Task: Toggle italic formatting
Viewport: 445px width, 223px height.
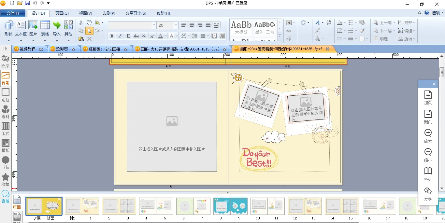Action: tap(120, 36)
